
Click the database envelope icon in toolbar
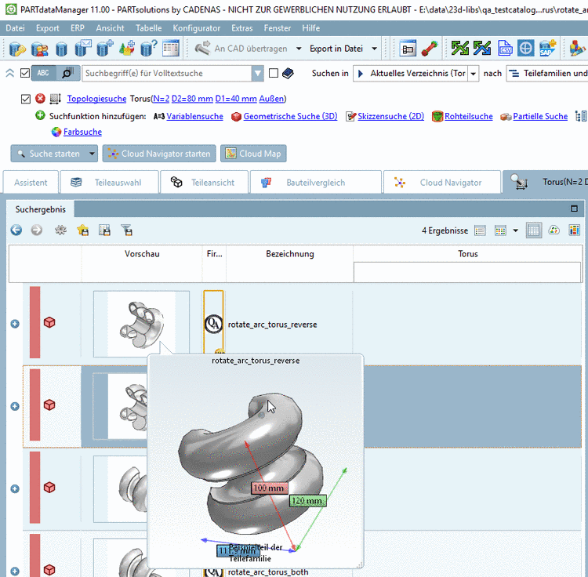[83, 49]
